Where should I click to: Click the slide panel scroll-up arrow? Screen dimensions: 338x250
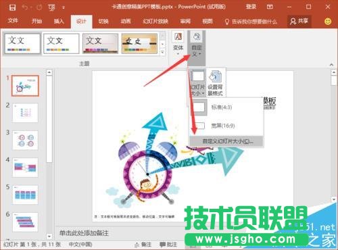click(x=49, y=72)
